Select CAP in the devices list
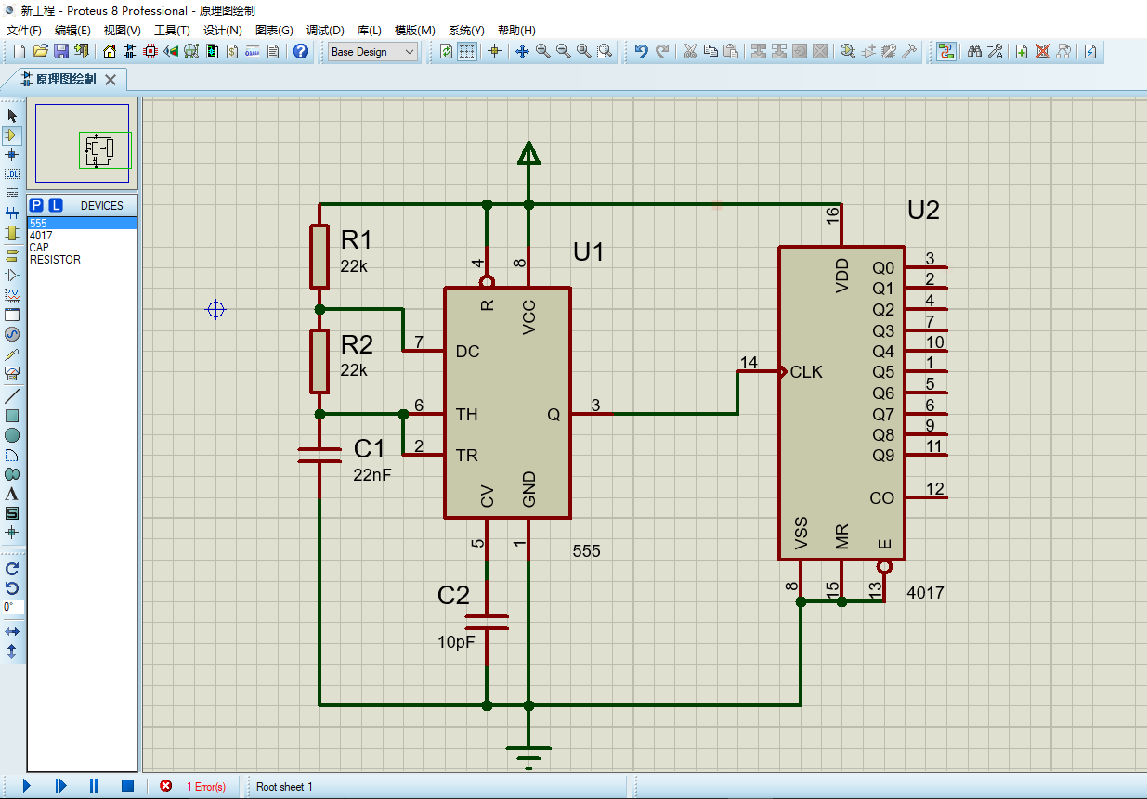The width and height of the screenshot is (1147, 799). coord(82,248)
